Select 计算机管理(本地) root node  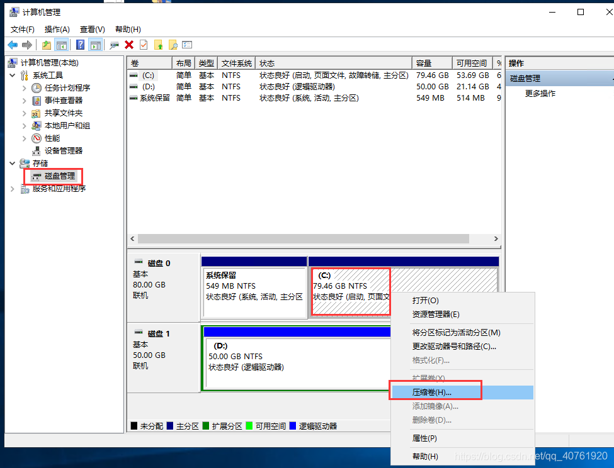(x=49, y=62)
